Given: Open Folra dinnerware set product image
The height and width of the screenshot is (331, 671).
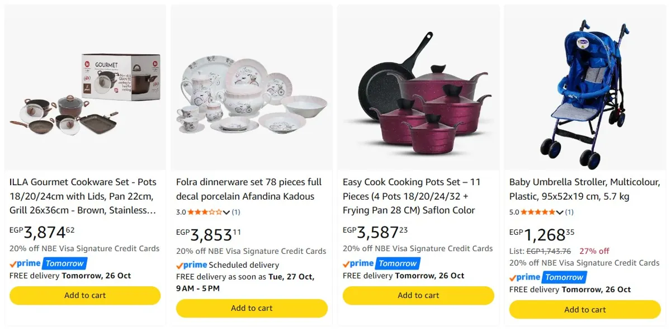Looking at the screenshot, I should (x=252, y=93).
